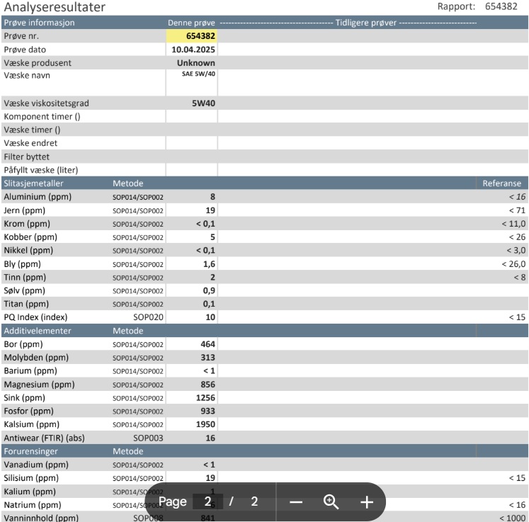This screenshot has width=529, height=522.
Task: Select the Prøve dato value 10.04.2025
Action: pos(193,50)
